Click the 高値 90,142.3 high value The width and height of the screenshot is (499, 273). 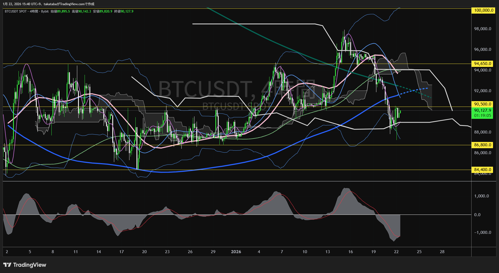(x=81, y=11)
